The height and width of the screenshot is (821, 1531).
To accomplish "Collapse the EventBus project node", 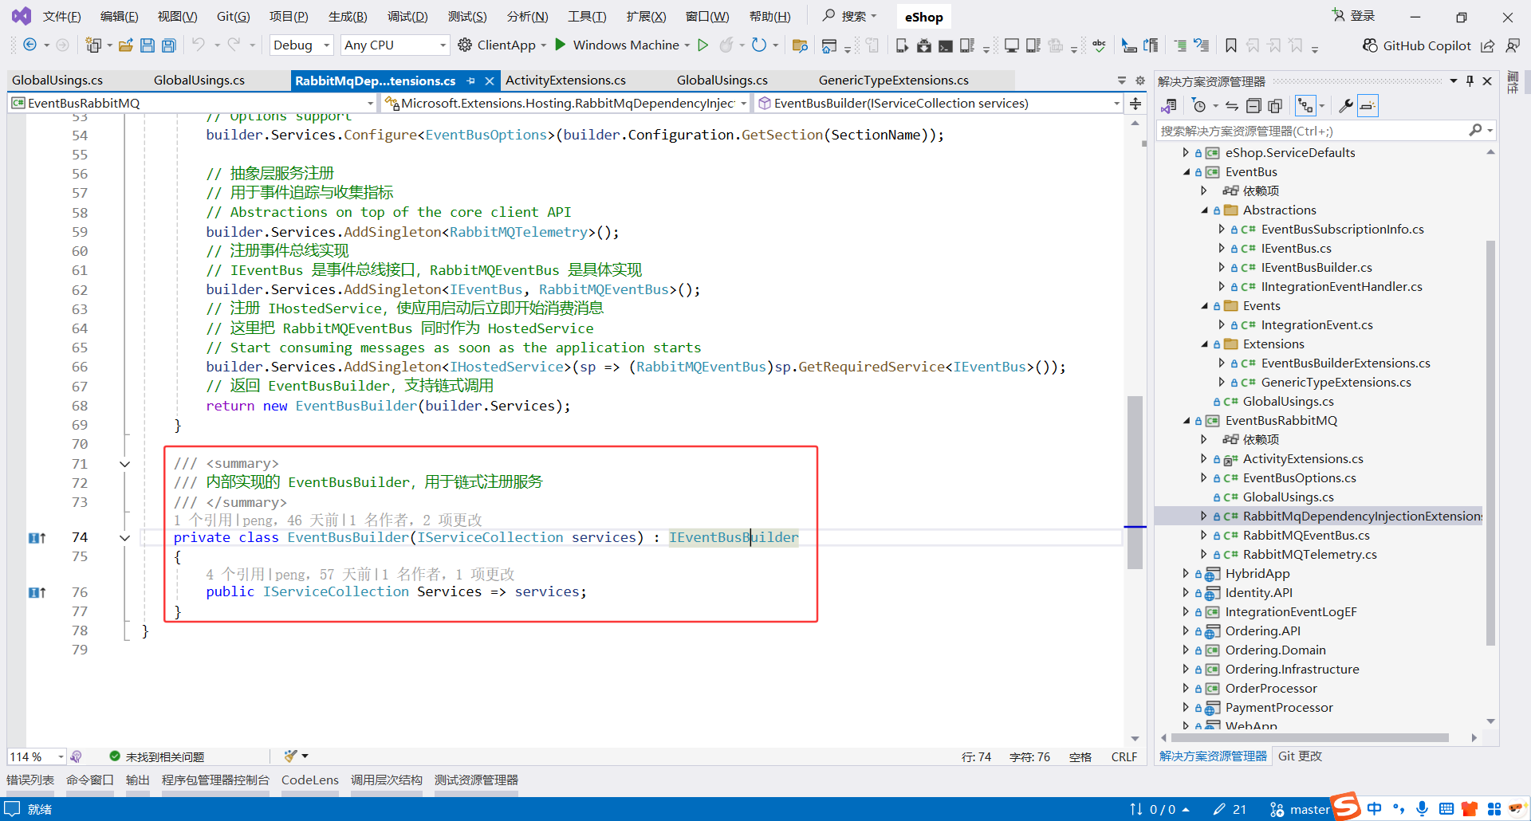I will pyautogui.click(x=1187, y=172).
